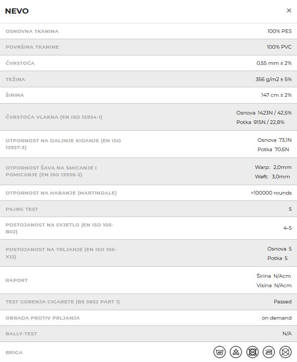Click the 100% PVC surface value
Viewport: 297px width, 362px height.
coord(279,47)
